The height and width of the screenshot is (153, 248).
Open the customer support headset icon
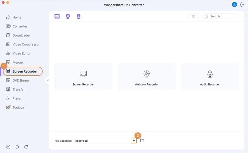[x=242, y=4]
